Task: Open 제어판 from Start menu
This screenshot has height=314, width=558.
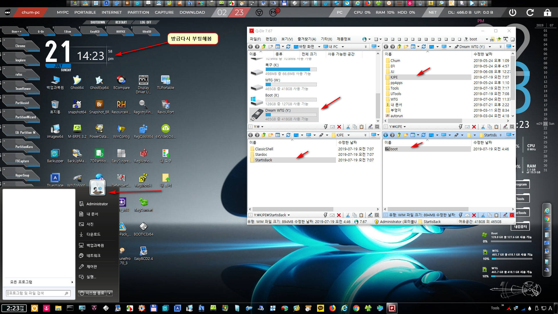Action: coord(92,267)
